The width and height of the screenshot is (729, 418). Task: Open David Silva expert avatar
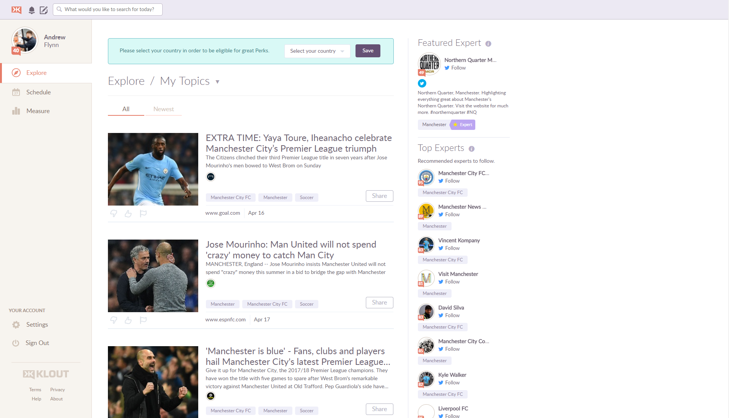click(426, 312)
